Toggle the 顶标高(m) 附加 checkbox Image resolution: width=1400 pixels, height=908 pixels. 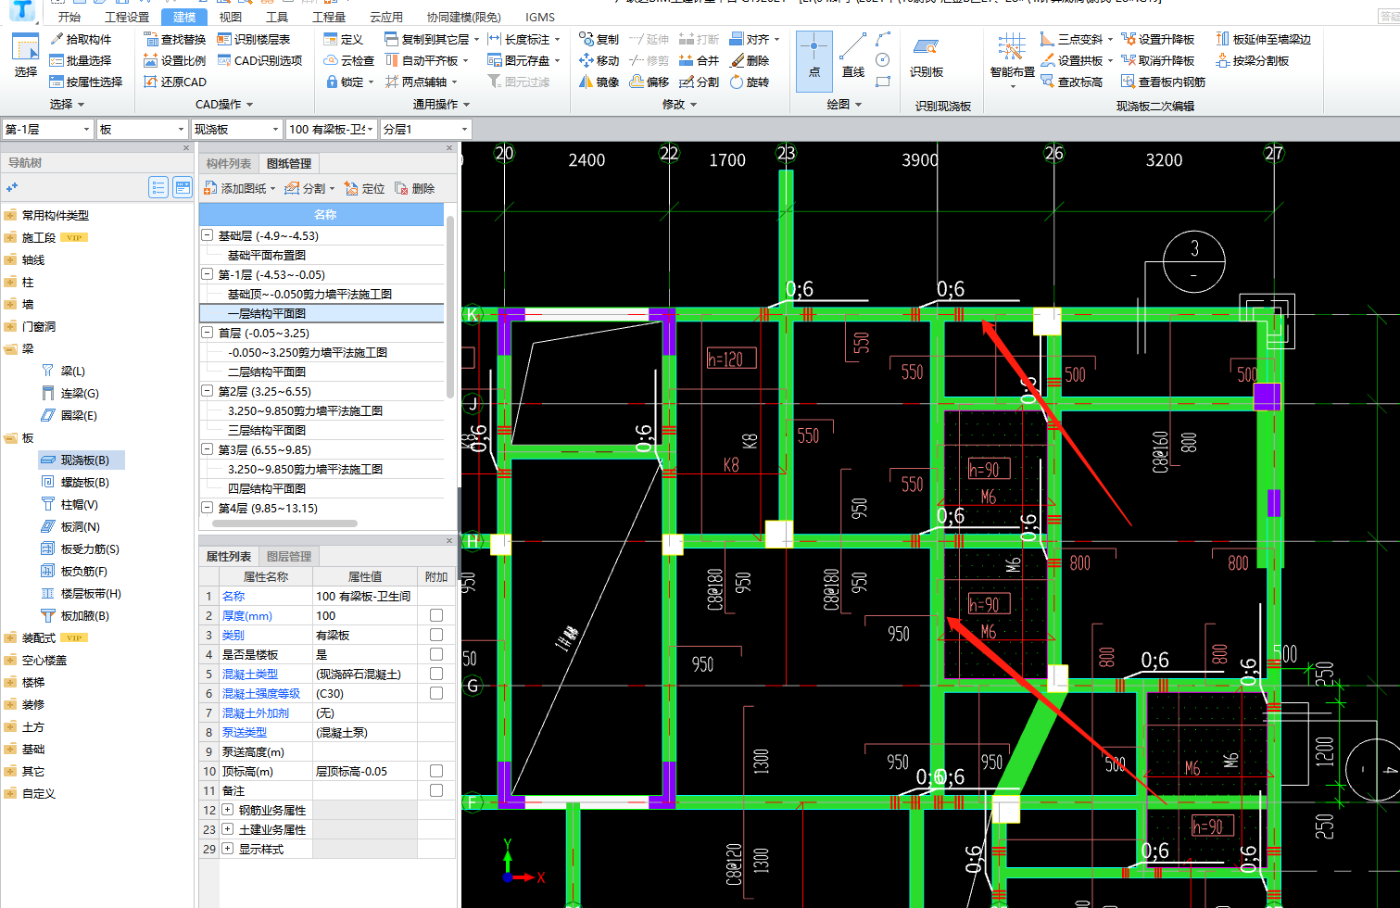(x=436, y=771)
